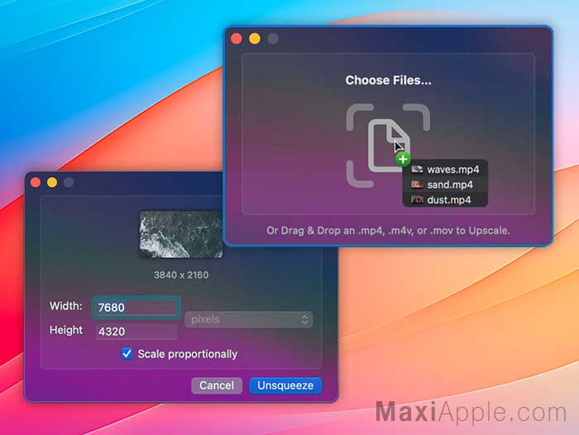Click the Cancel button
This screenshot has height=435, width=579.
[x=217, y=385]
